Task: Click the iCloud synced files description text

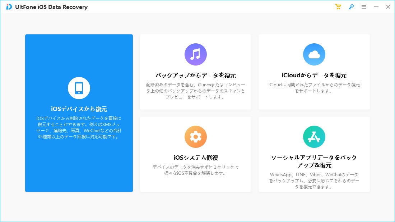Action: (x=314, y=88)
